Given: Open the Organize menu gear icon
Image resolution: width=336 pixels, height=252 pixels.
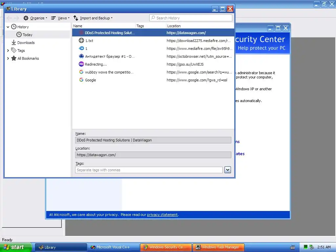Looking at the screenshot, I should click(26, 18).
